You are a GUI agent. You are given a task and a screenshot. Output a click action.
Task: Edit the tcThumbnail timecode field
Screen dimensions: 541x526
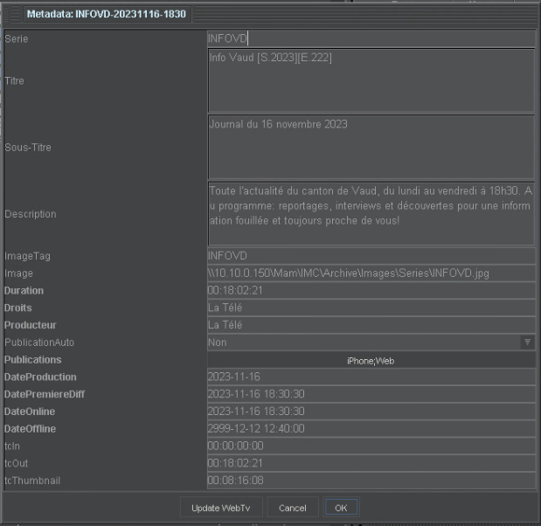coord(371,480)
